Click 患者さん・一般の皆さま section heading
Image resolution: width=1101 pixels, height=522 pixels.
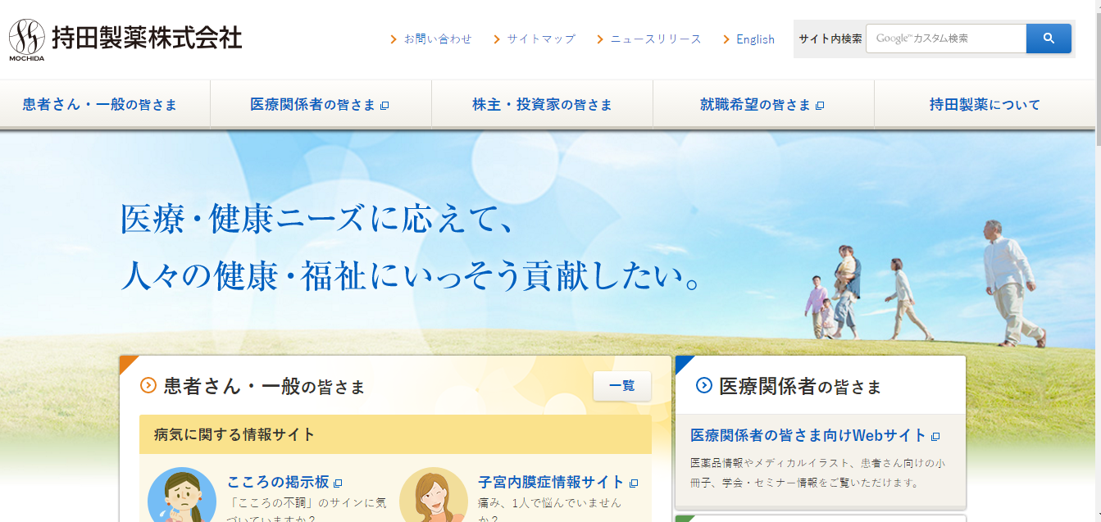click(x=264, y=386)
